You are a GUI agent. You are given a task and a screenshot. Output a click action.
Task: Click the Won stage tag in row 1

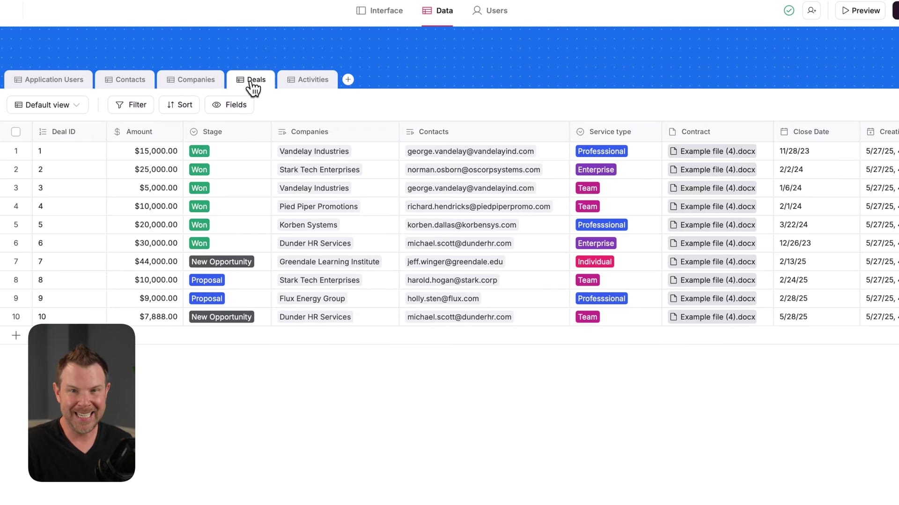[x=199, y=151]
